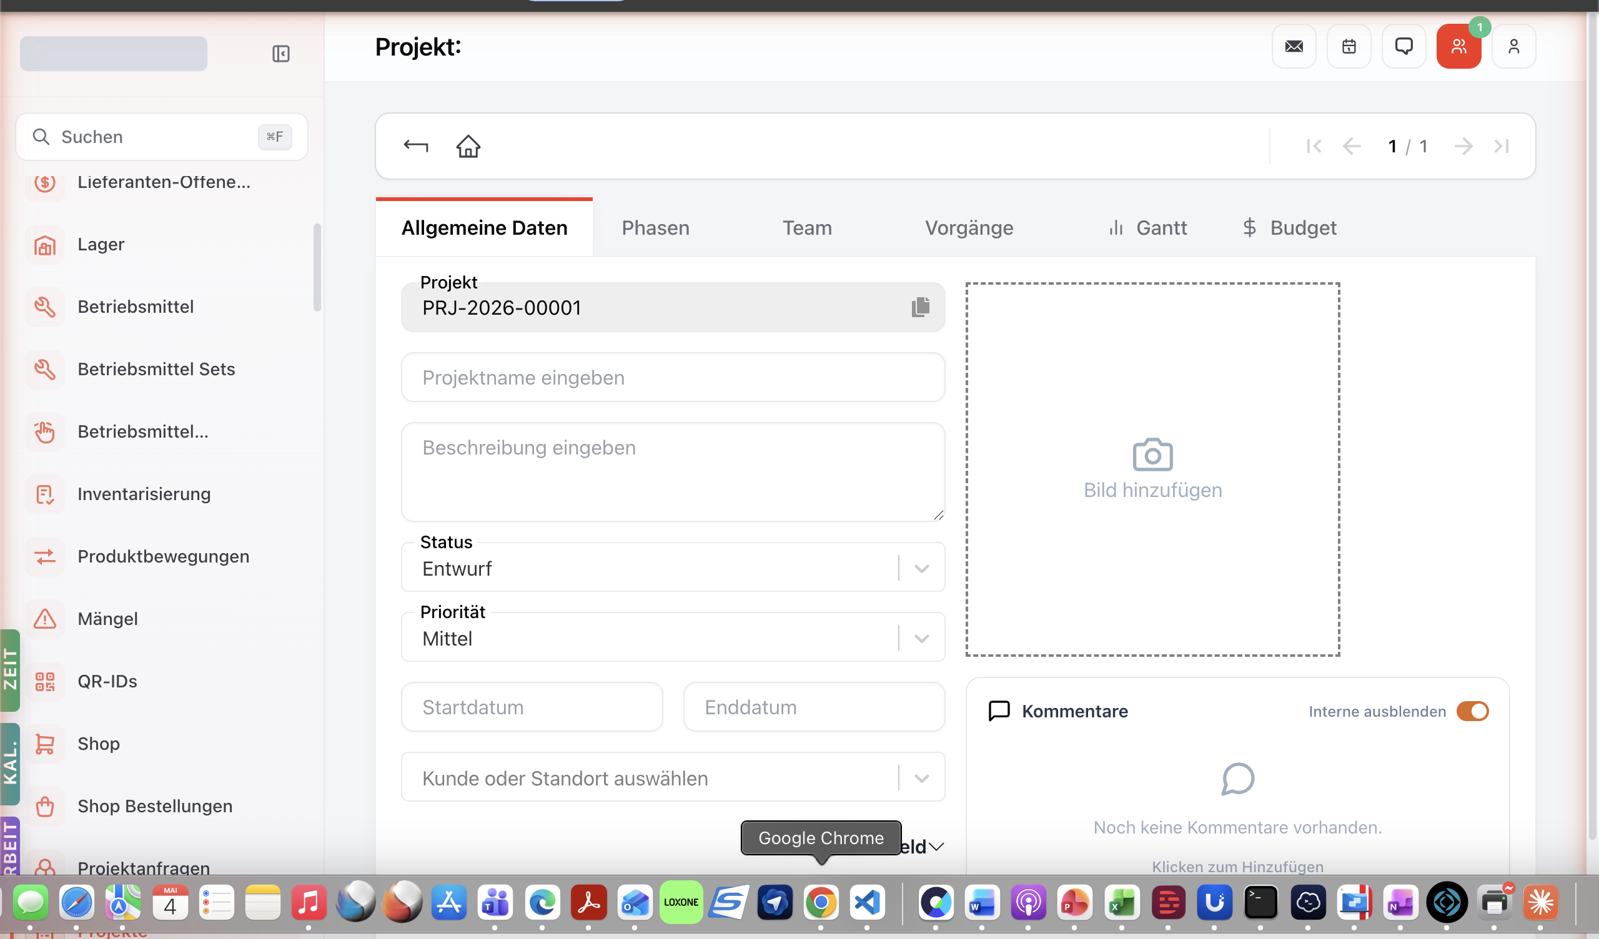Switch to Team tab
The height and width of the screenshot is (939, 1599).
(x=807, y=228)
